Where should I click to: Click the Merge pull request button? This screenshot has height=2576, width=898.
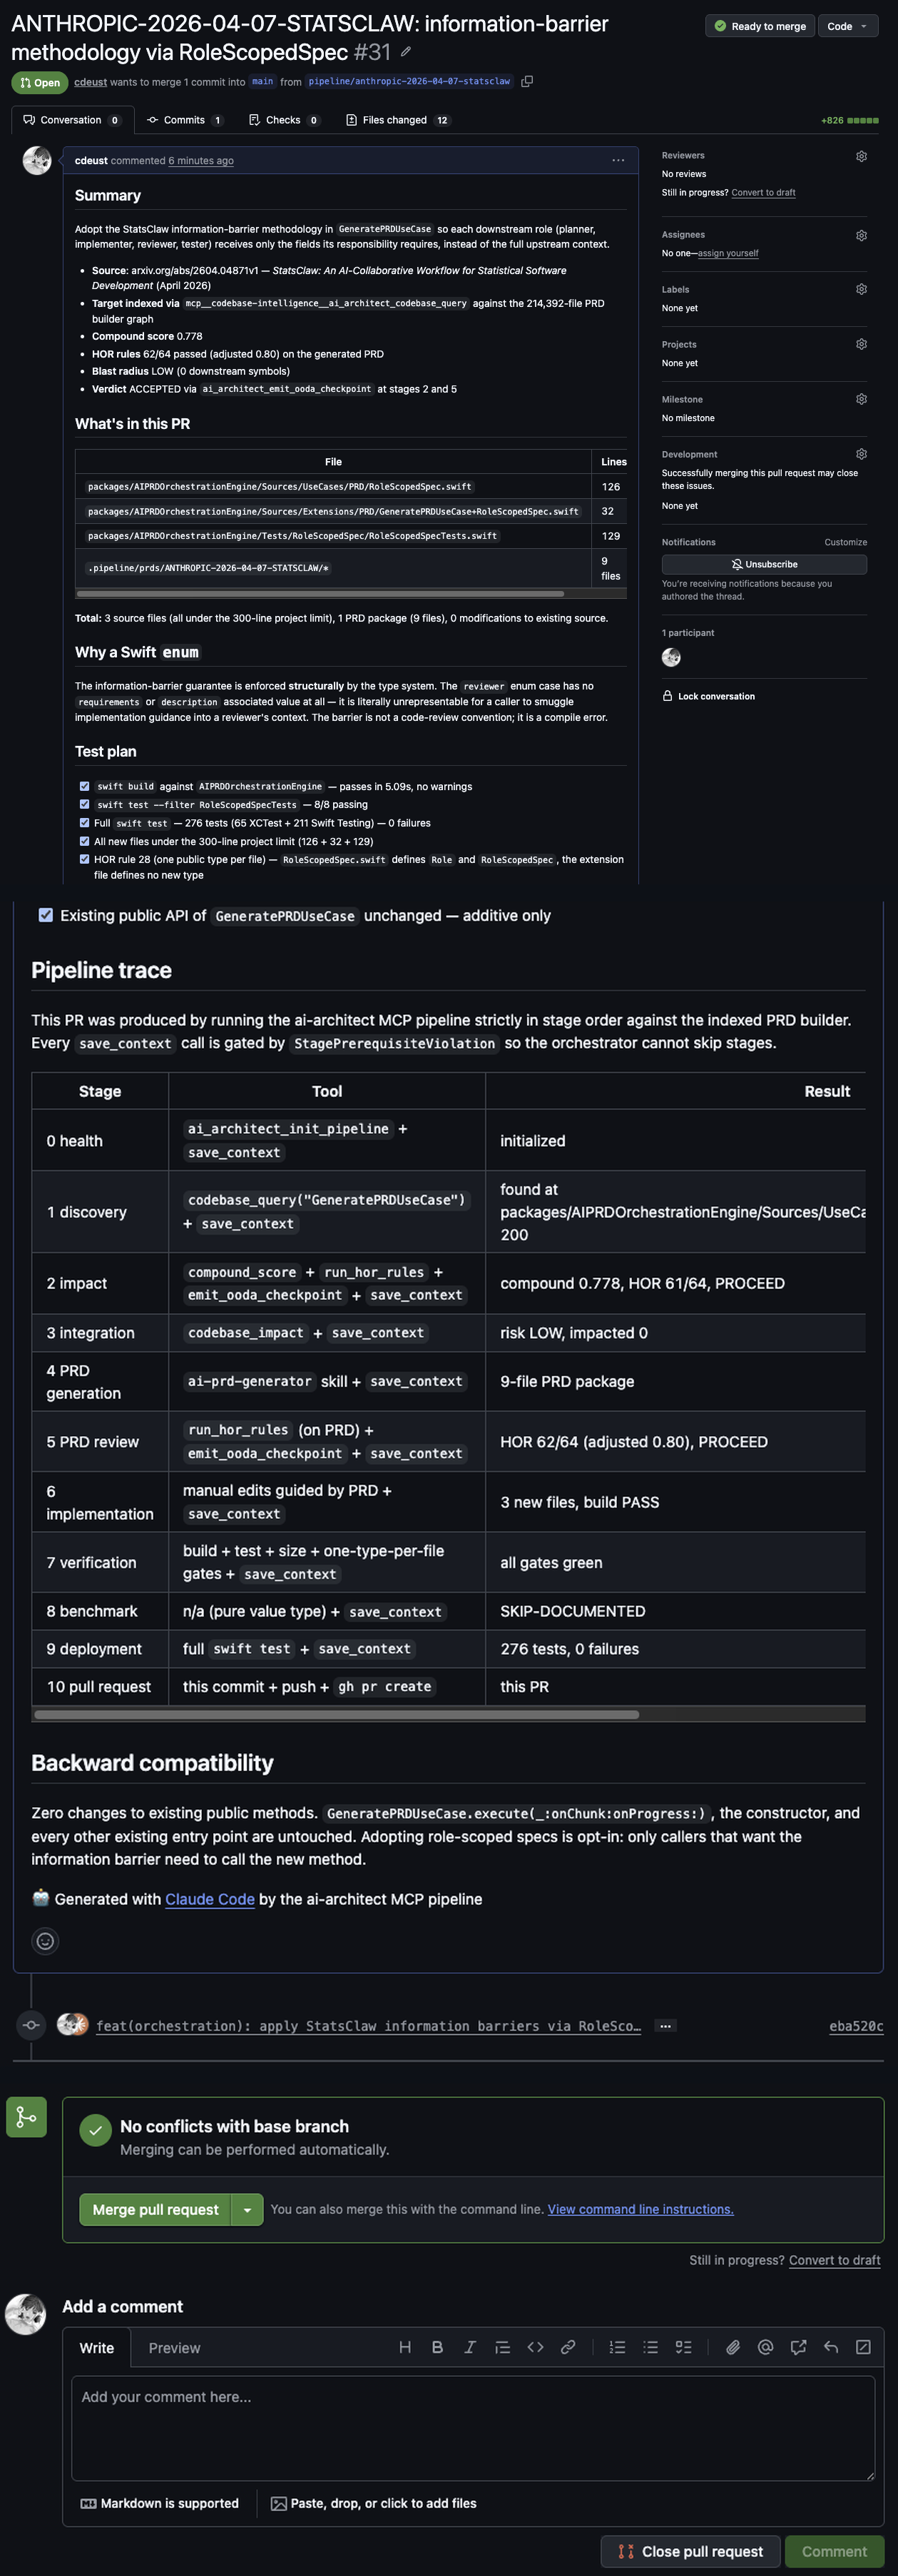pyautogui.click(x=155, y=2210)
